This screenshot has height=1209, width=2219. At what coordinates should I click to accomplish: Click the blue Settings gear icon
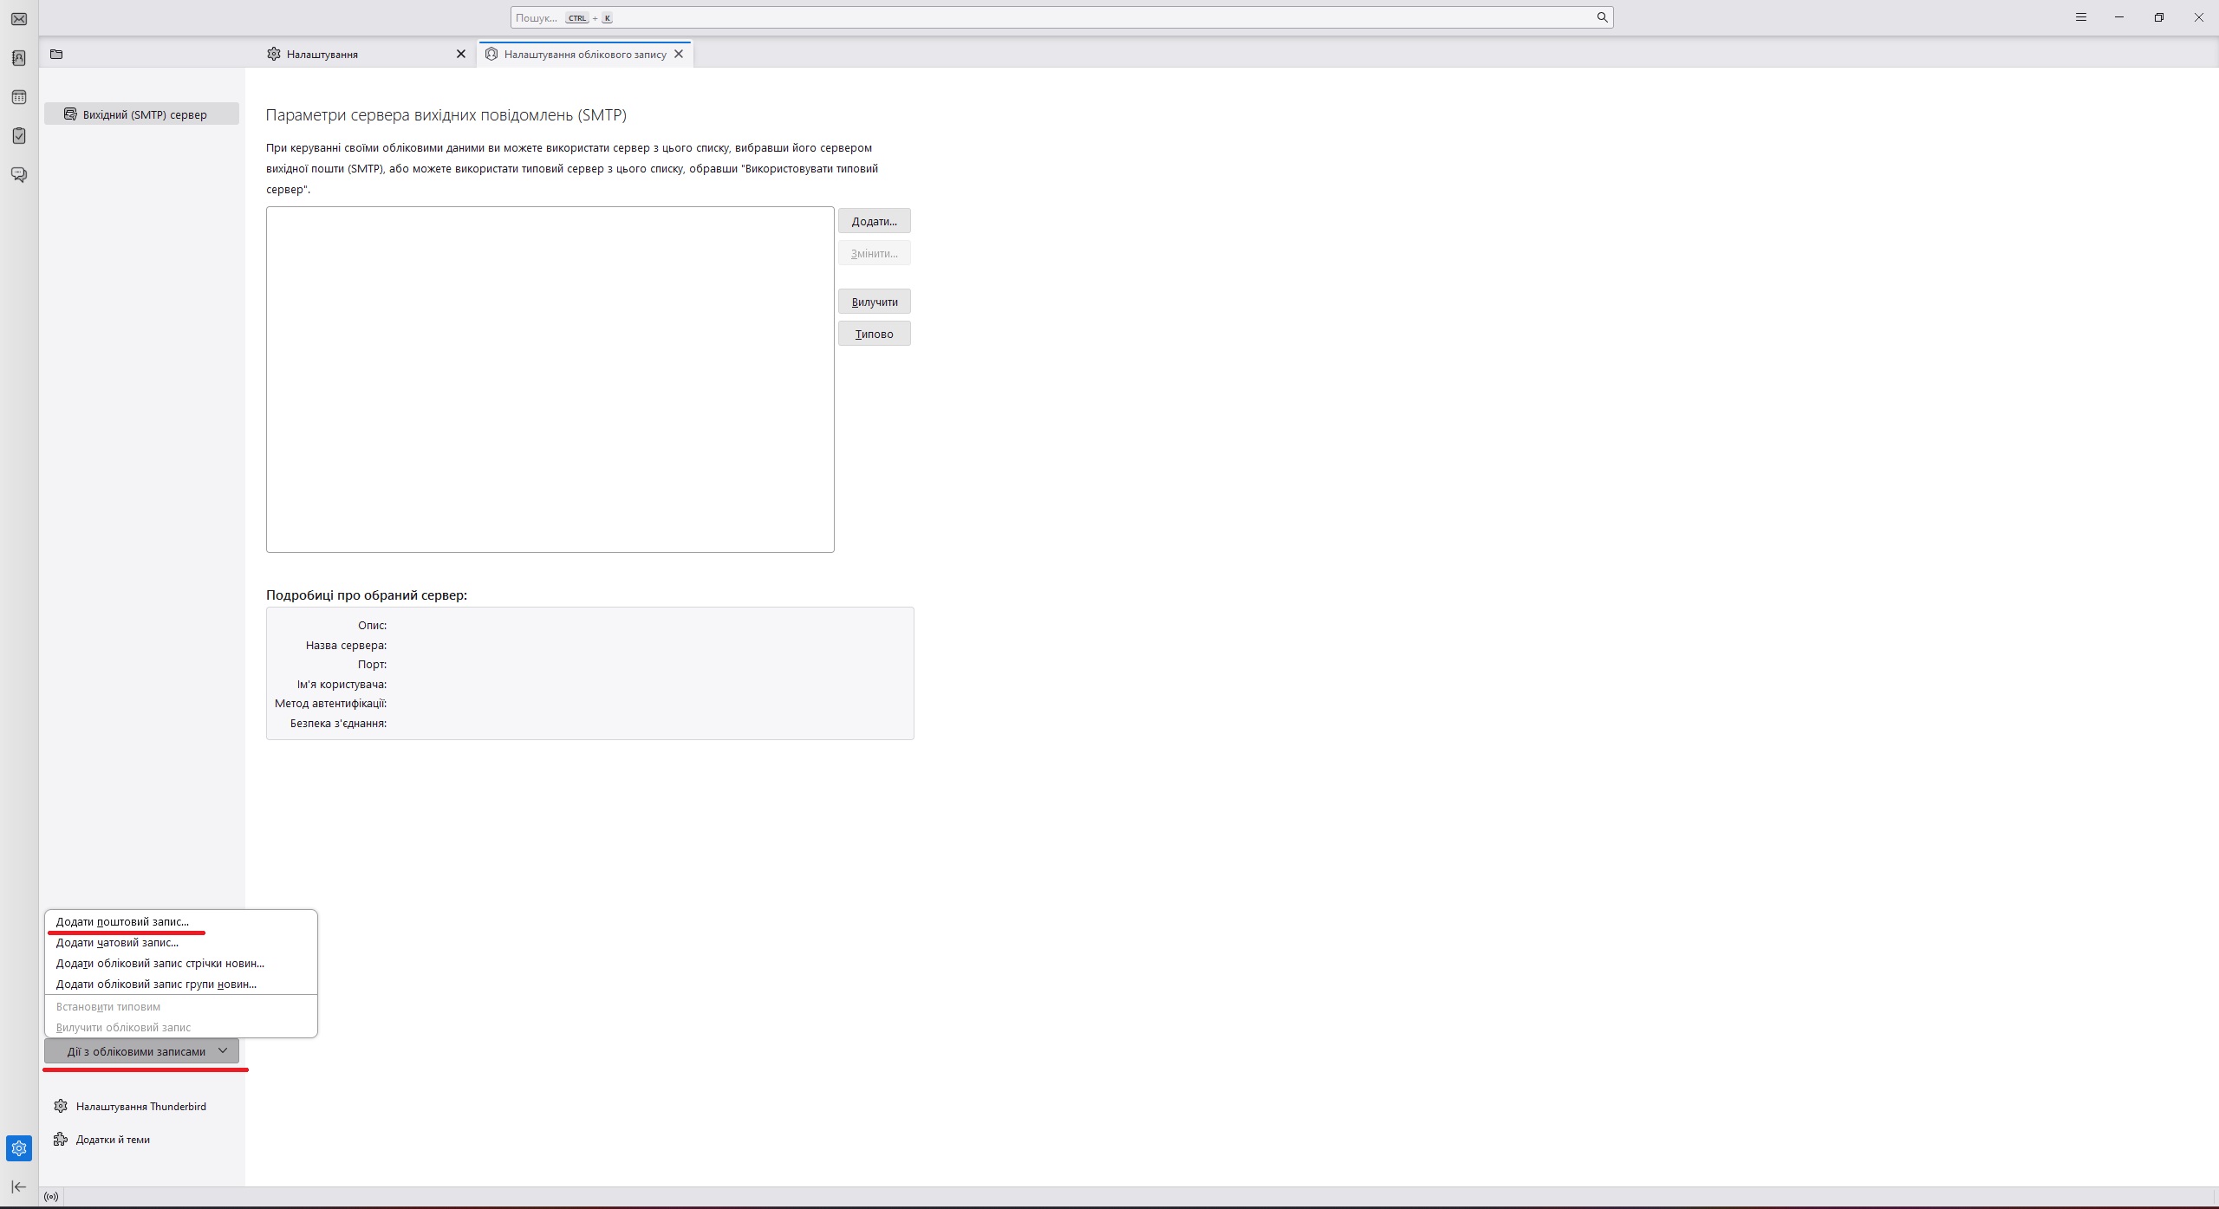(x=19, y=1148)
